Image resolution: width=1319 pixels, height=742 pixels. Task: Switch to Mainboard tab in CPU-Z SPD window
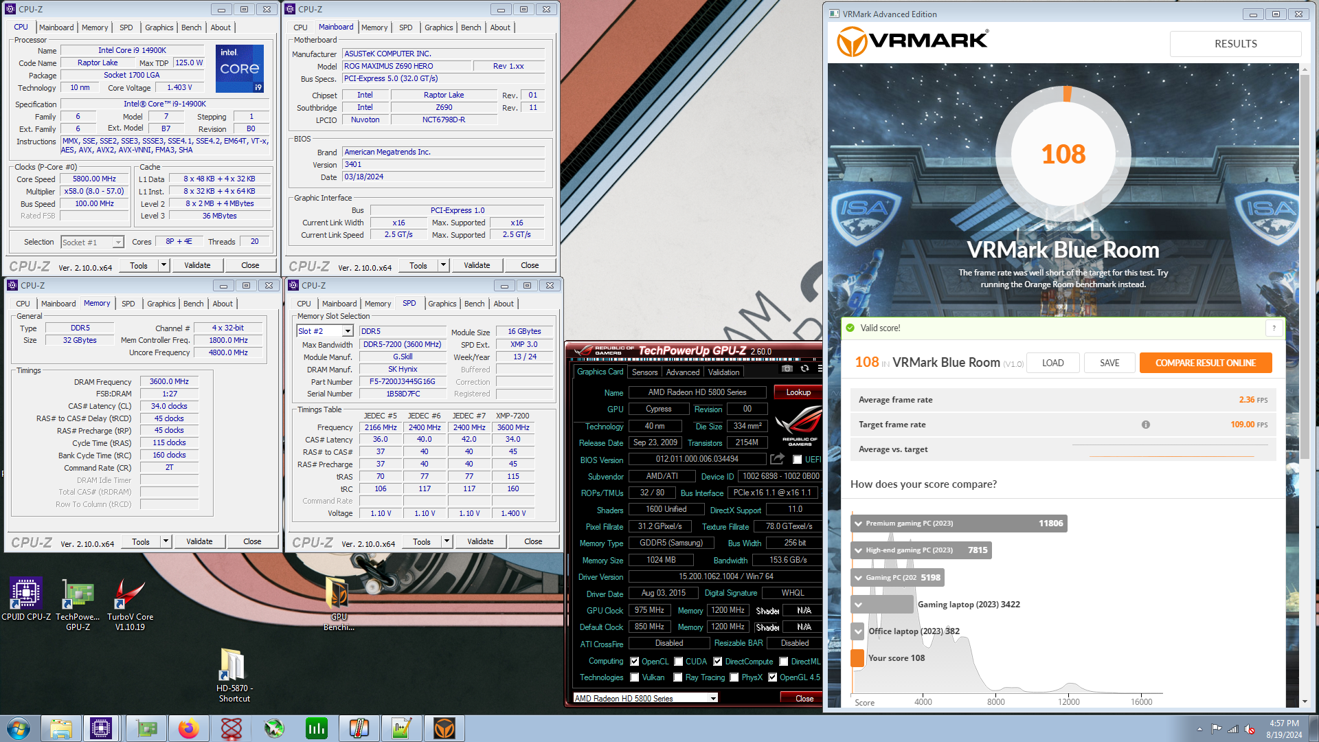pyautogui.click(x=339, y=304)
